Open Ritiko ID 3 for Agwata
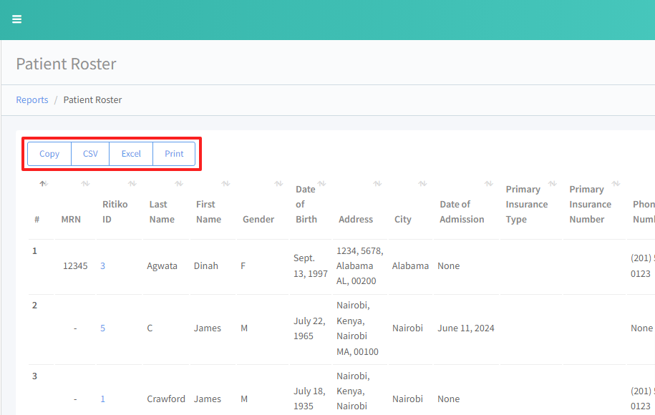This screenshot has height=415, width=655. [102, 265]
